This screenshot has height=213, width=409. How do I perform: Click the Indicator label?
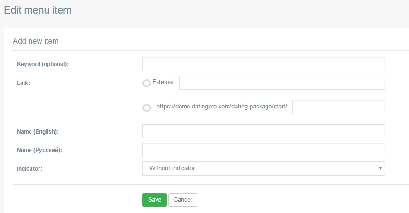click(30, 169)
